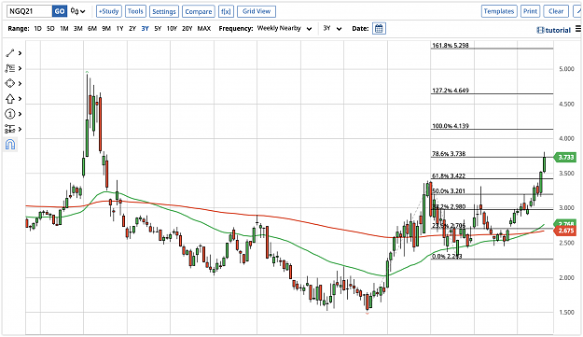Open the f(x) expression button
583x337 pixels.
[226, 11]
